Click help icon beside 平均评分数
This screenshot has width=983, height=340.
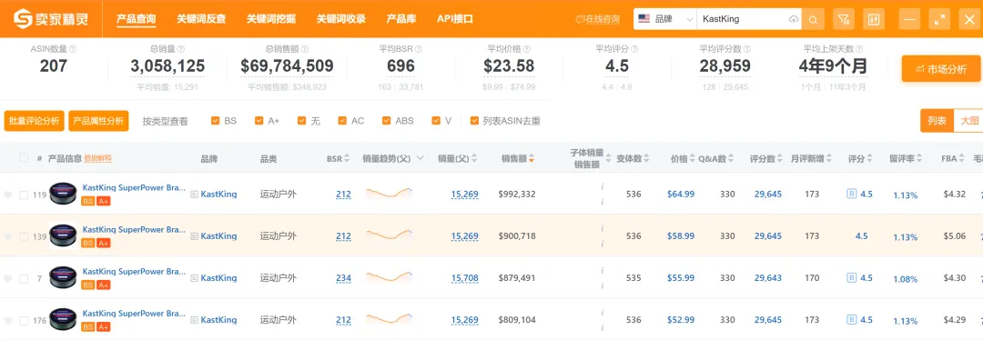(747, 49)
